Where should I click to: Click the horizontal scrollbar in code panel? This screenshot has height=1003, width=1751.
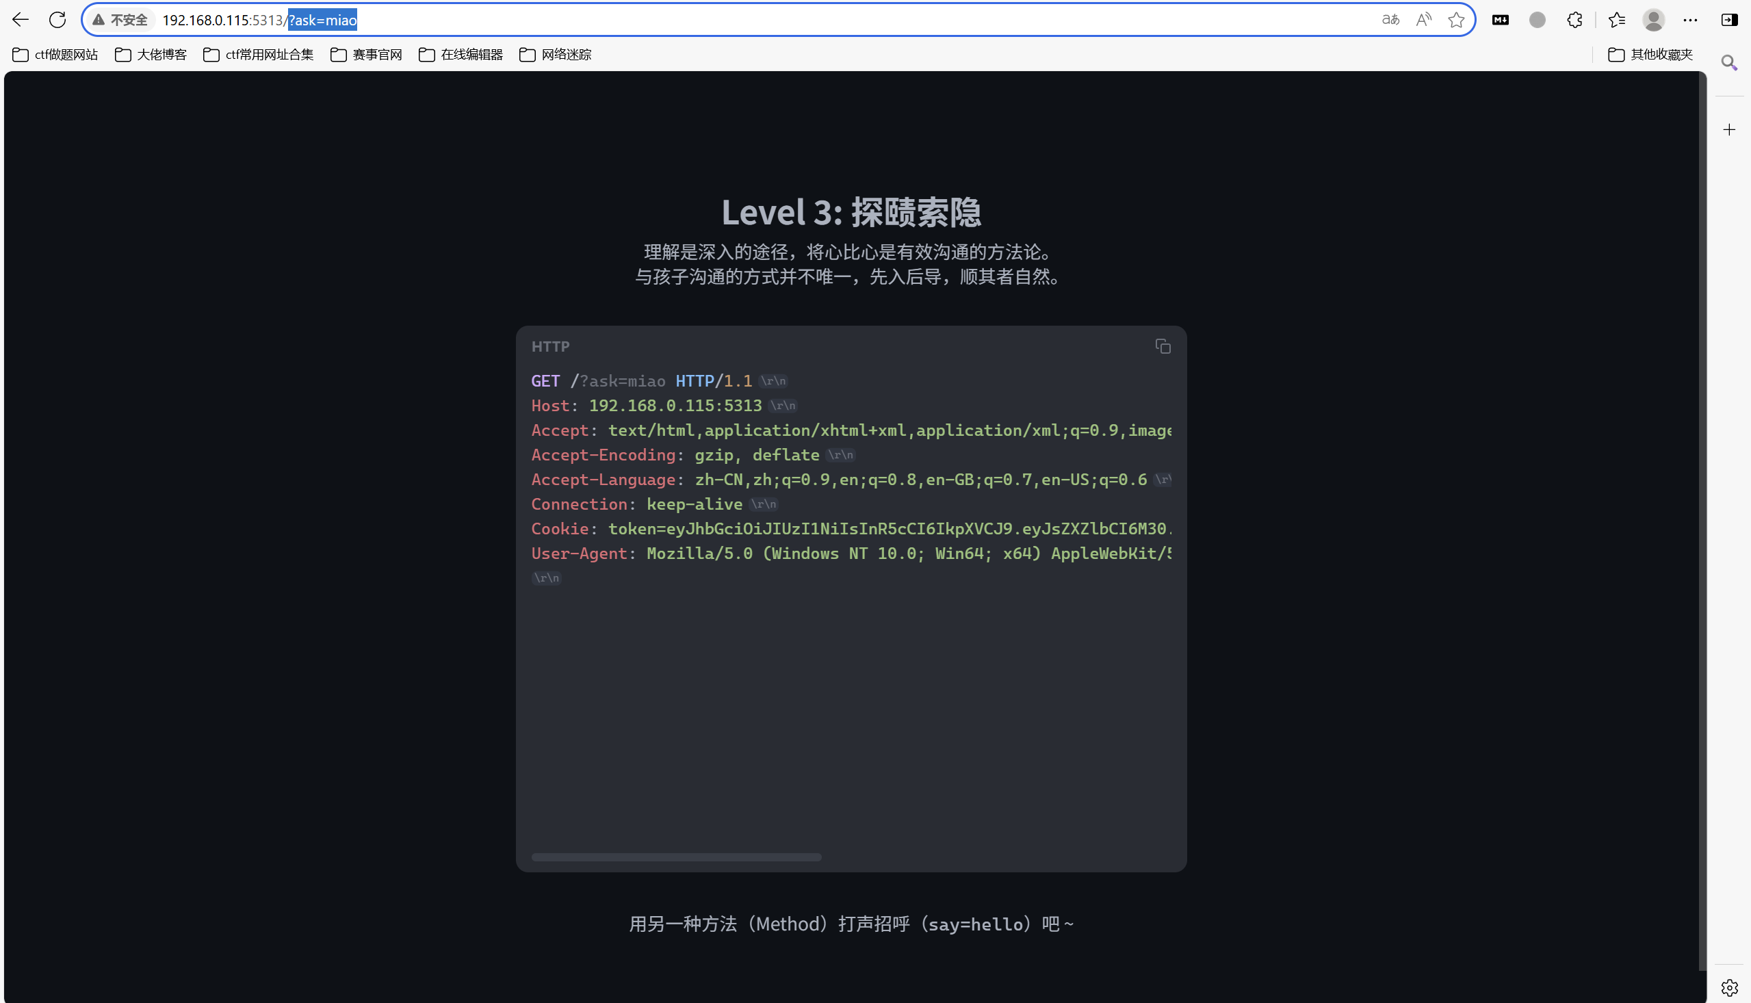pyautogui.click(x=677, y=857)
